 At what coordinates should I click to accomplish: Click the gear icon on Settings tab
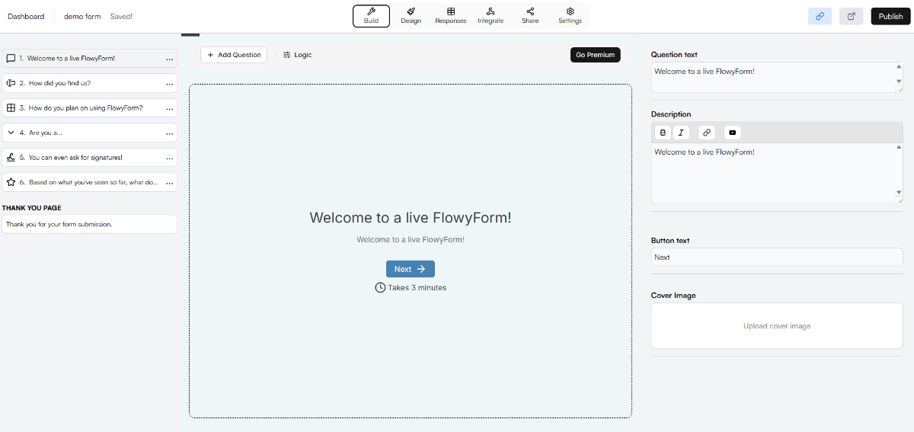click(x=570, y=11)
